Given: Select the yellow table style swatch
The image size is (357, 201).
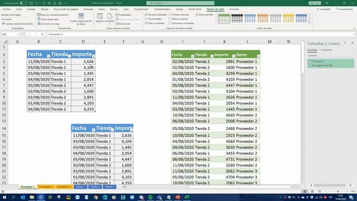Looking at the screenshot, I should [x=288, y=18].
